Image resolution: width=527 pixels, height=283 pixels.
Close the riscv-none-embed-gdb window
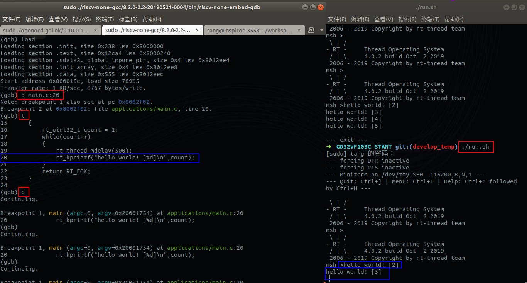[321, 7]
